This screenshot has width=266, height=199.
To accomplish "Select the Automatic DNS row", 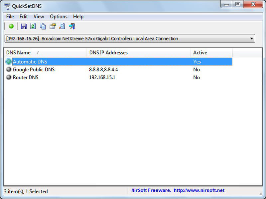I will pyautogui.click(x=119, y=62).
